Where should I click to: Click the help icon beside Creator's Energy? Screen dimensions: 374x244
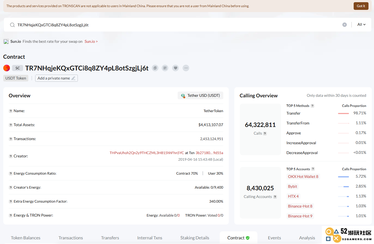11,188
